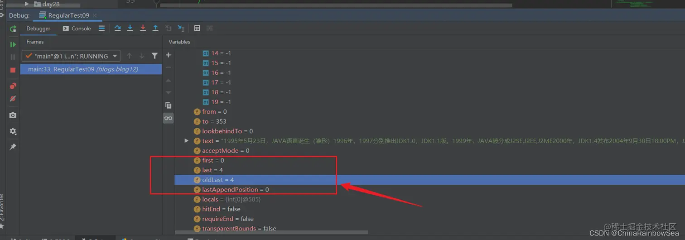
Task: Move watch up triangle icon
Action: point(168,80)
